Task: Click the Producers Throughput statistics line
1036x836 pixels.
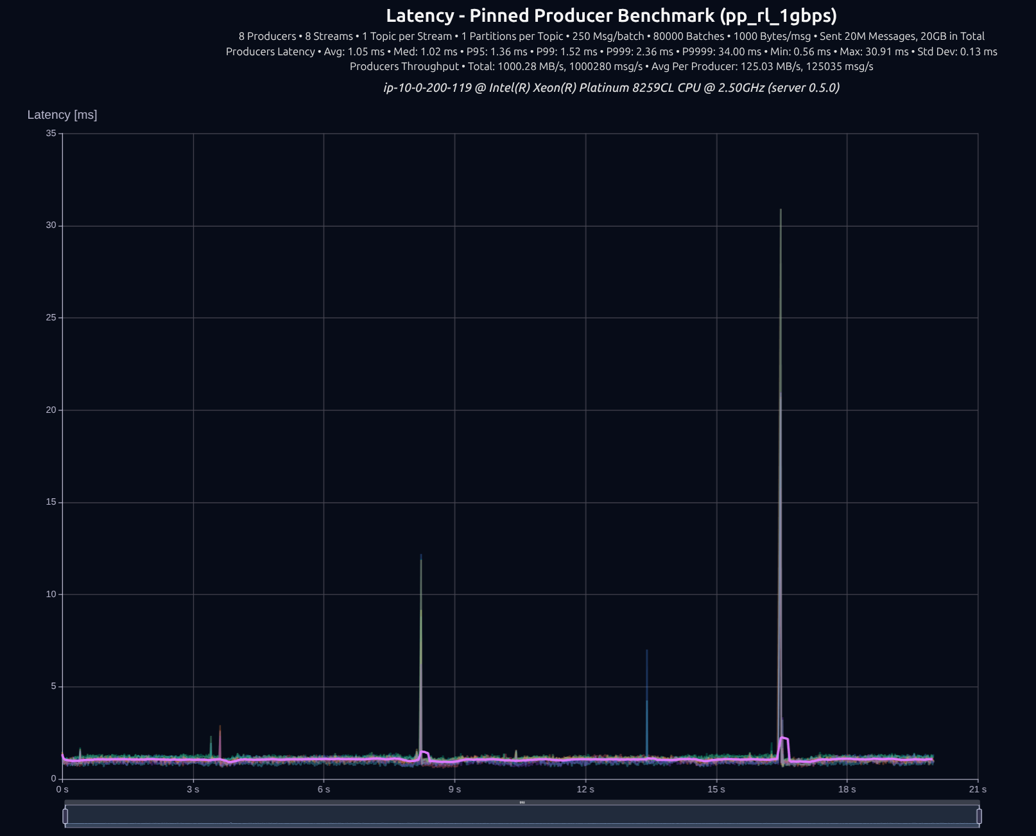Action: tap(611, 66)
